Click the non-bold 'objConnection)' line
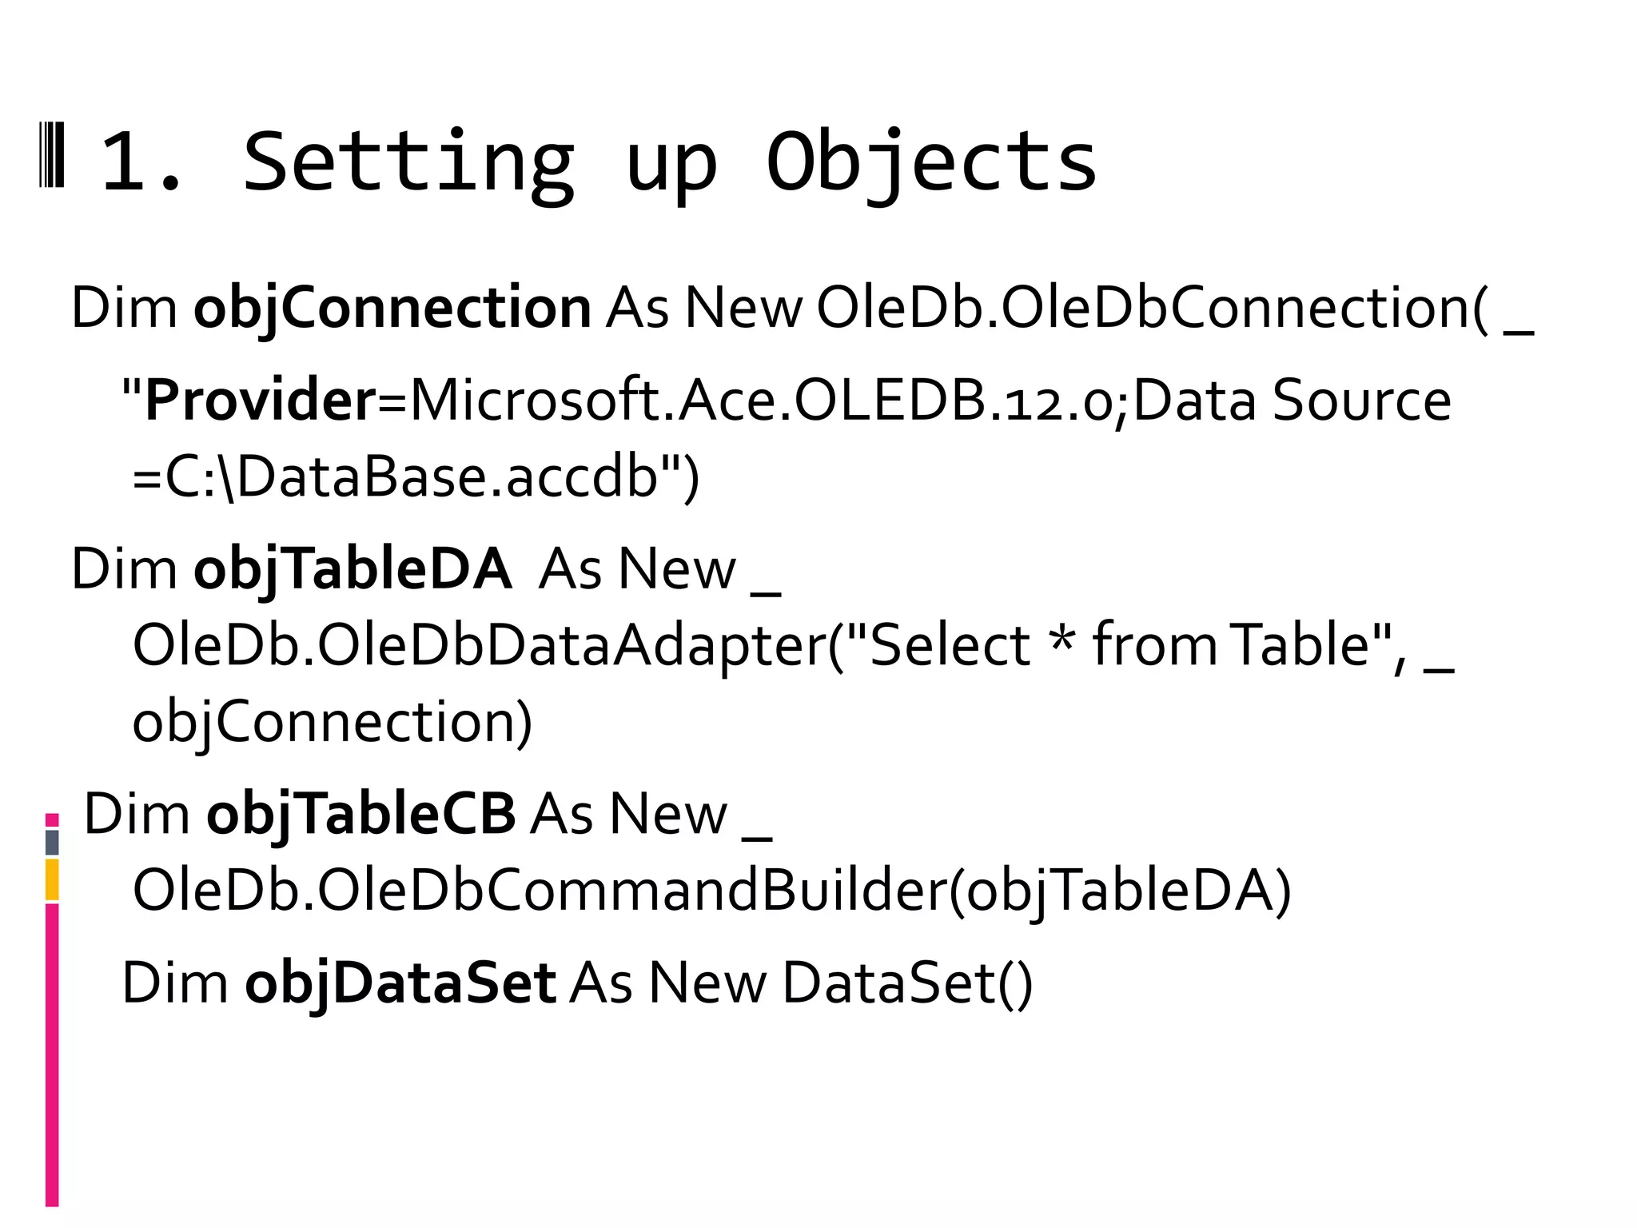The width and height of the screenshot is (1637, 1228). tap(332, 722)
